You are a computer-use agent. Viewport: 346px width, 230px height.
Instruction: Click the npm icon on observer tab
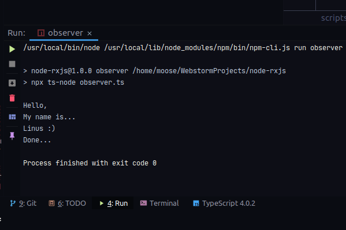(x=41, y=33)
